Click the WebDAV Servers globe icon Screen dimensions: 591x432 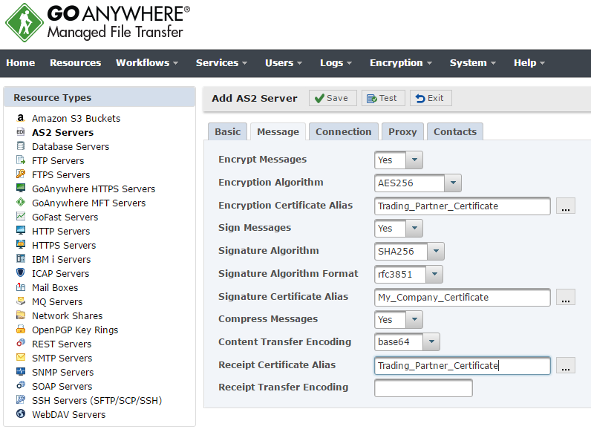point(21,414)
